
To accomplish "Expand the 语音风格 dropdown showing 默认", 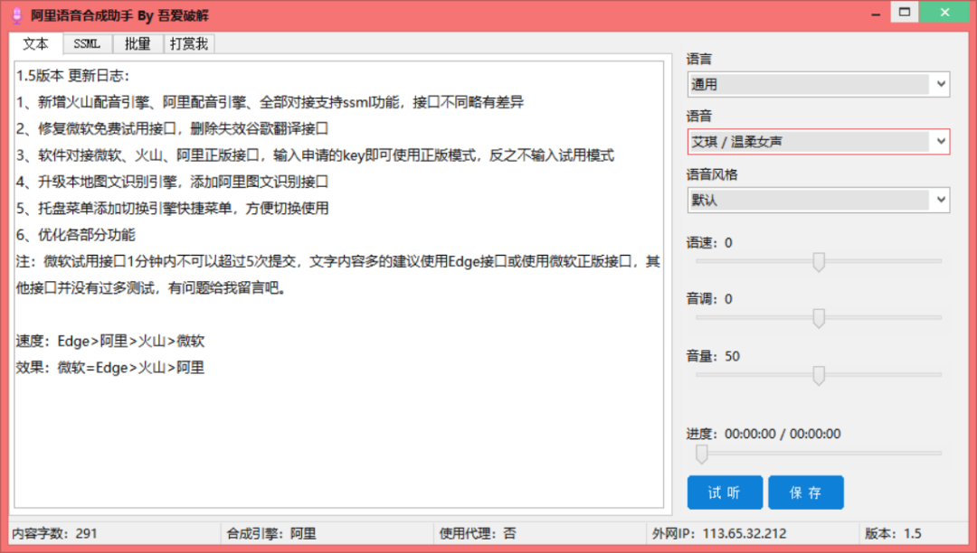I will coord(818,200).
